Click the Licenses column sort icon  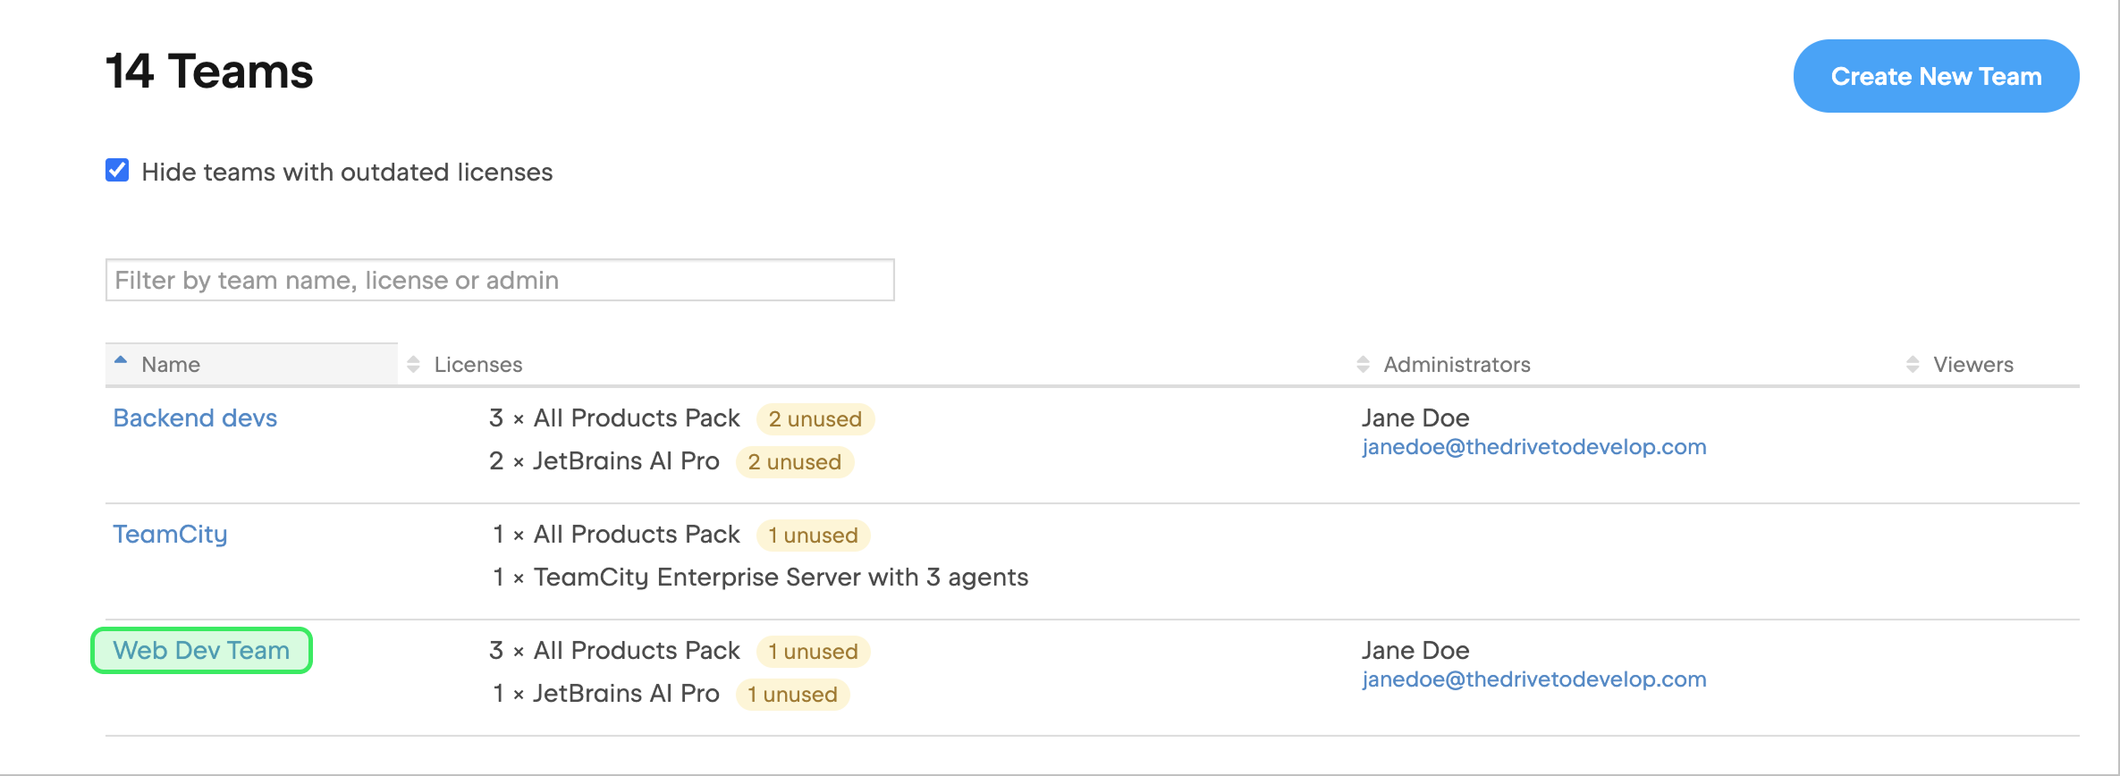(x=413, y=365)
